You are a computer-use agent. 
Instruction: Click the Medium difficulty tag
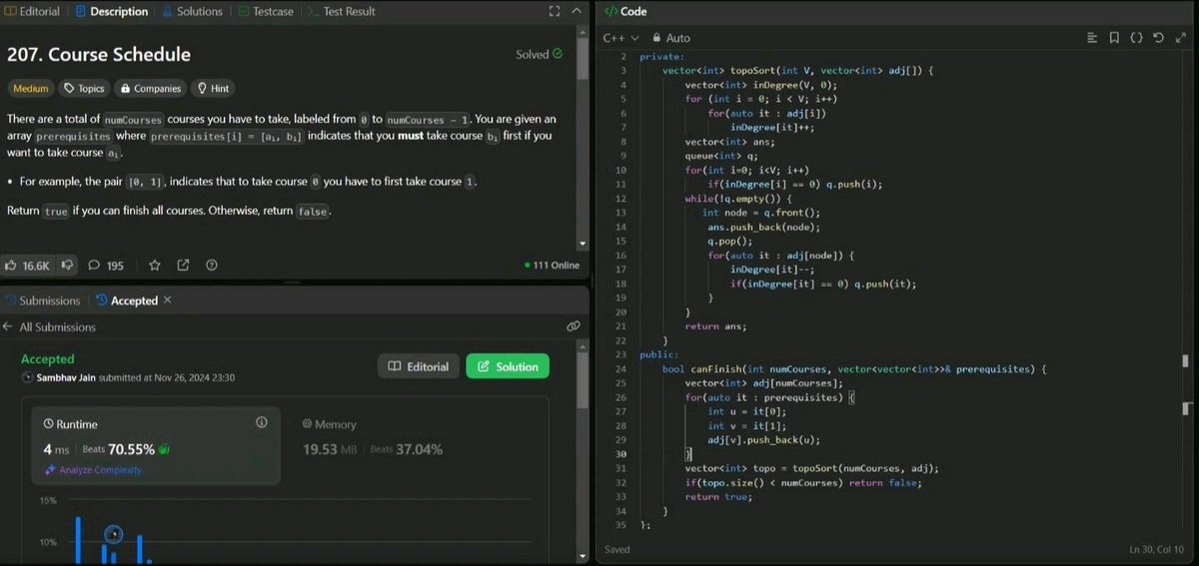(x=30, y=88)
